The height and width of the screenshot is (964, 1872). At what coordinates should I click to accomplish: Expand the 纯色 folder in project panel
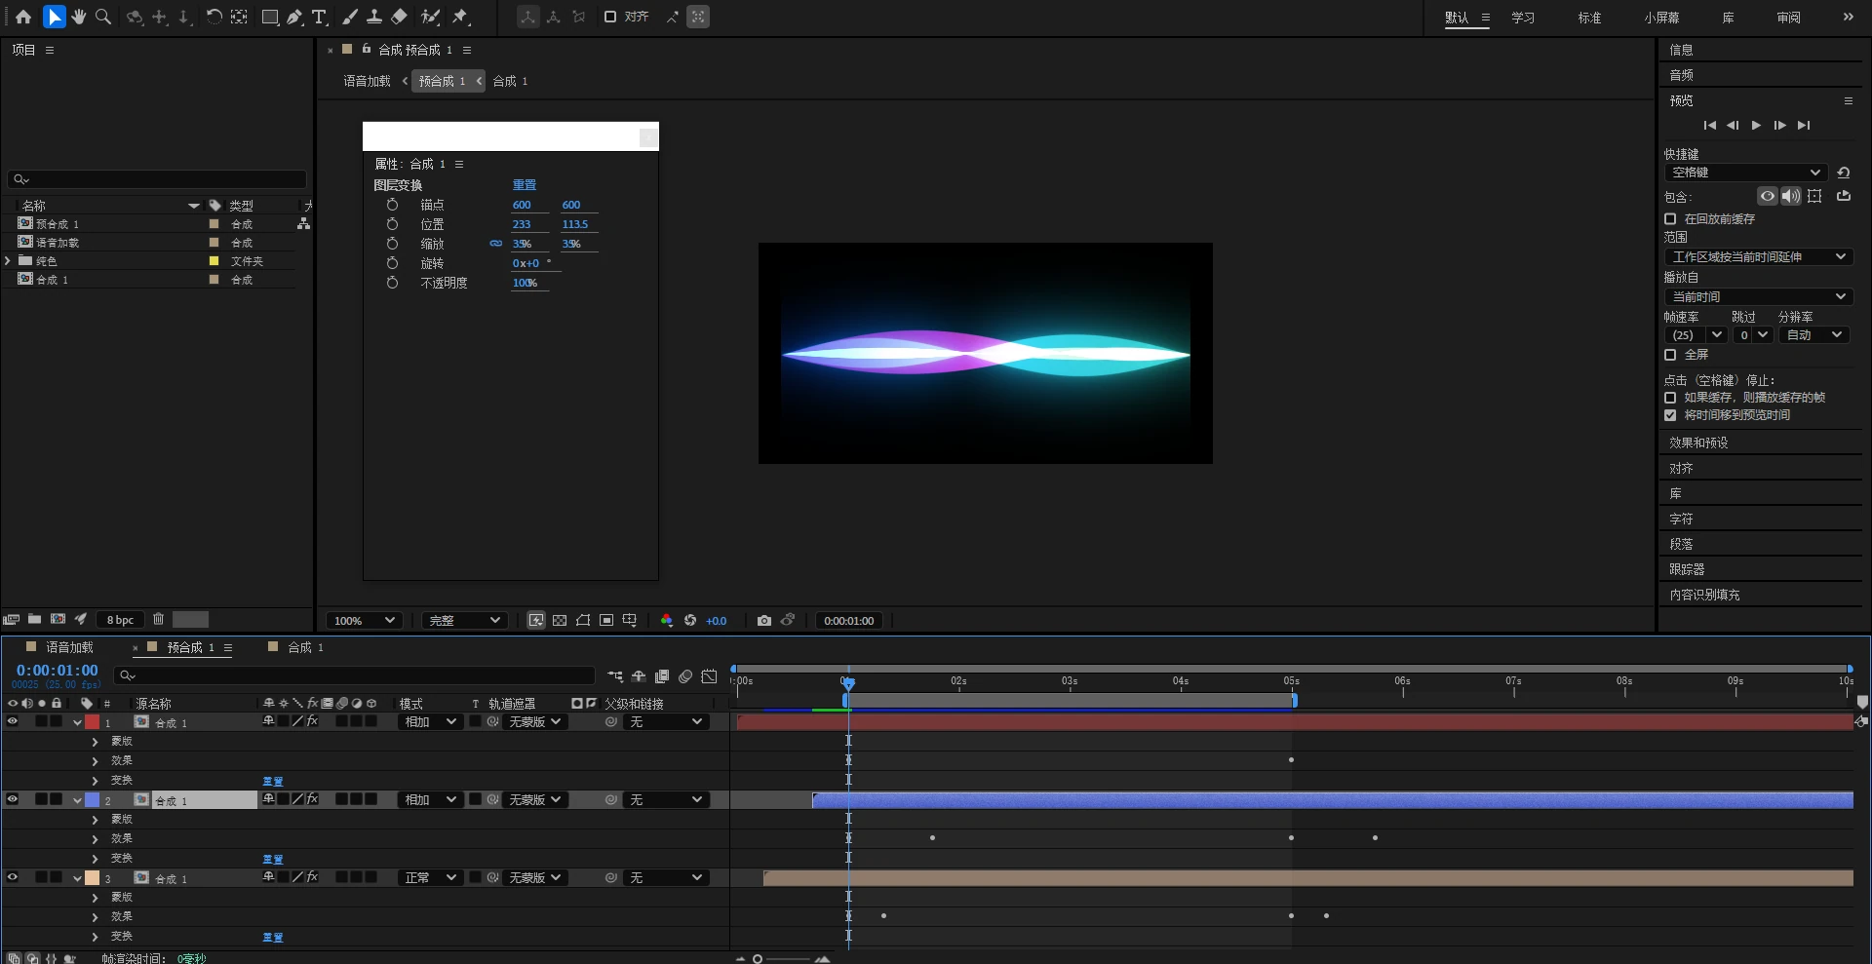pos(8,260)
